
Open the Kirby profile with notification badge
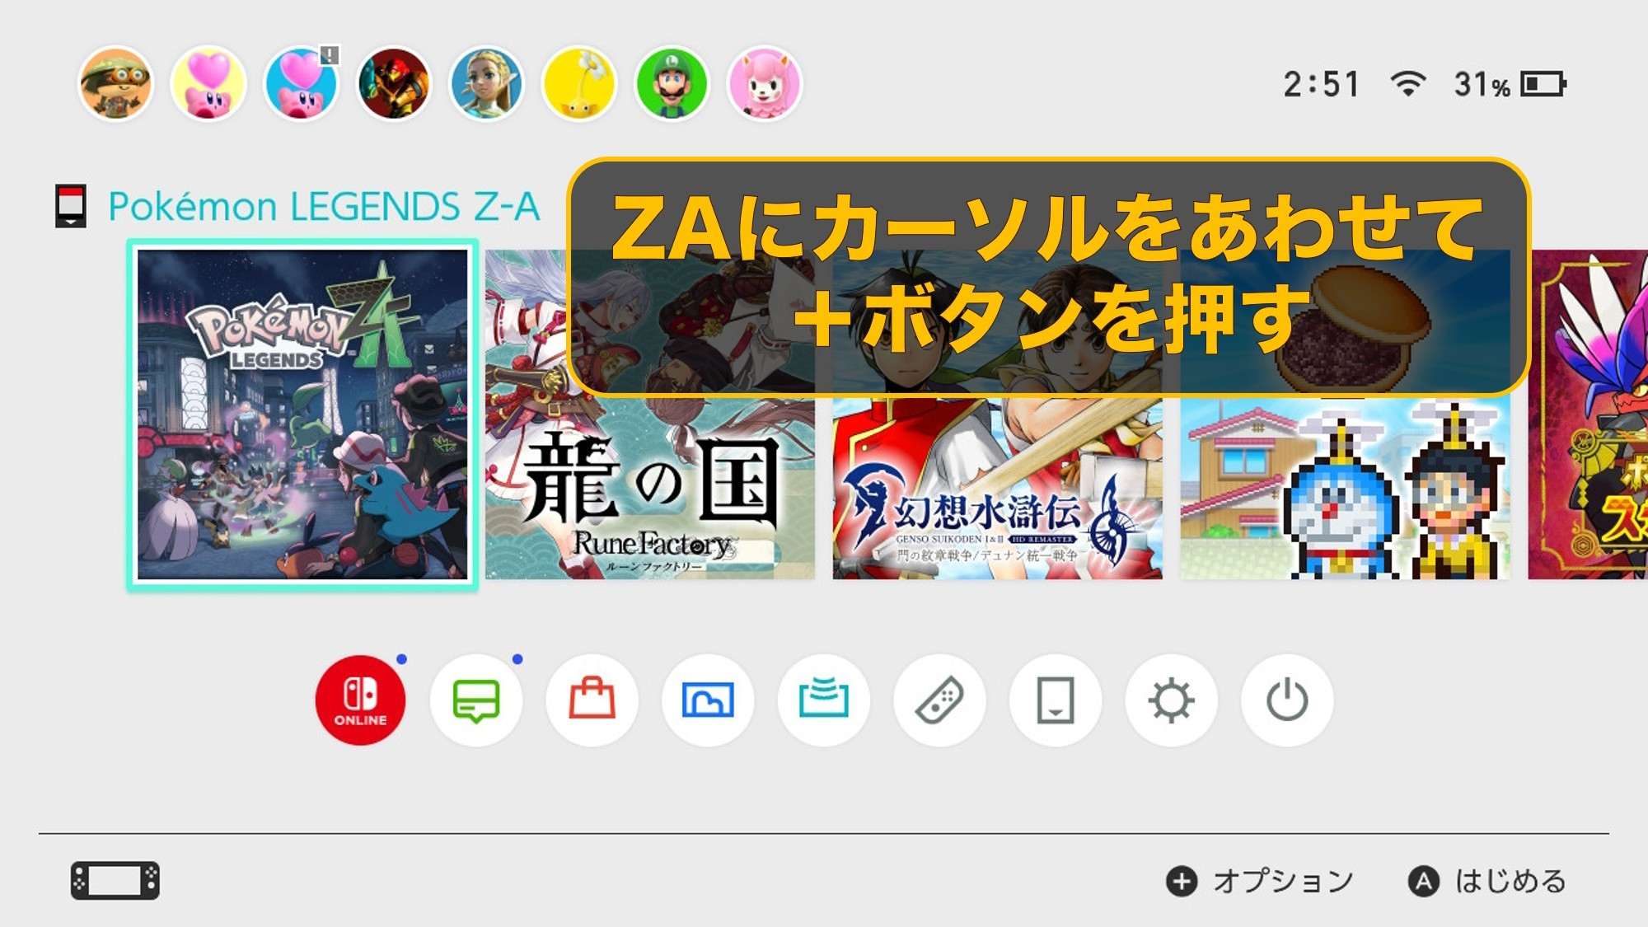point(301,84)
